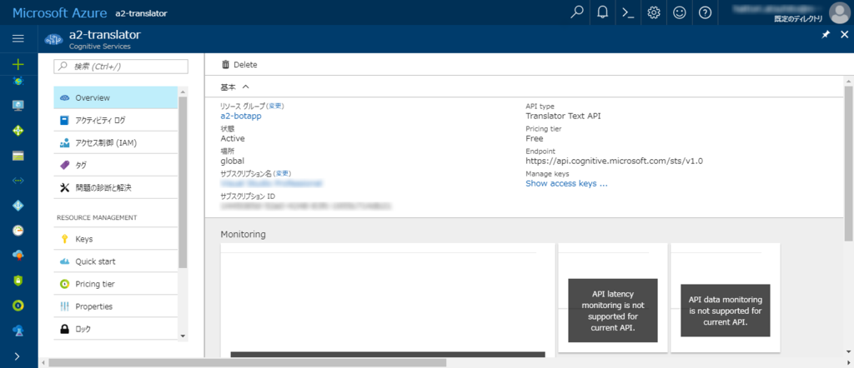Click the green plus New resource icon
Screen dimensions: 854x368
tap(18, 65)
